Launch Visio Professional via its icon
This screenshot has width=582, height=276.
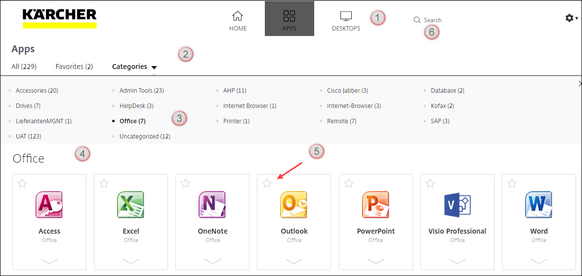coord(457,205)
